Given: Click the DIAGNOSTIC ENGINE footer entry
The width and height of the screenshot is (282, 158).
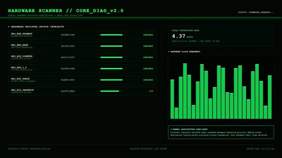Looking at the screenshot, I should 29,149.
